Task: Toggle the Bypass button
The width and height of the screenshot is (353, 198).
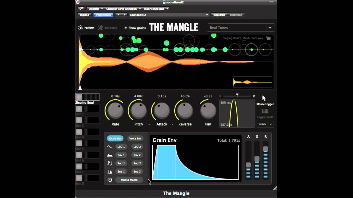Action: point(85,15)
